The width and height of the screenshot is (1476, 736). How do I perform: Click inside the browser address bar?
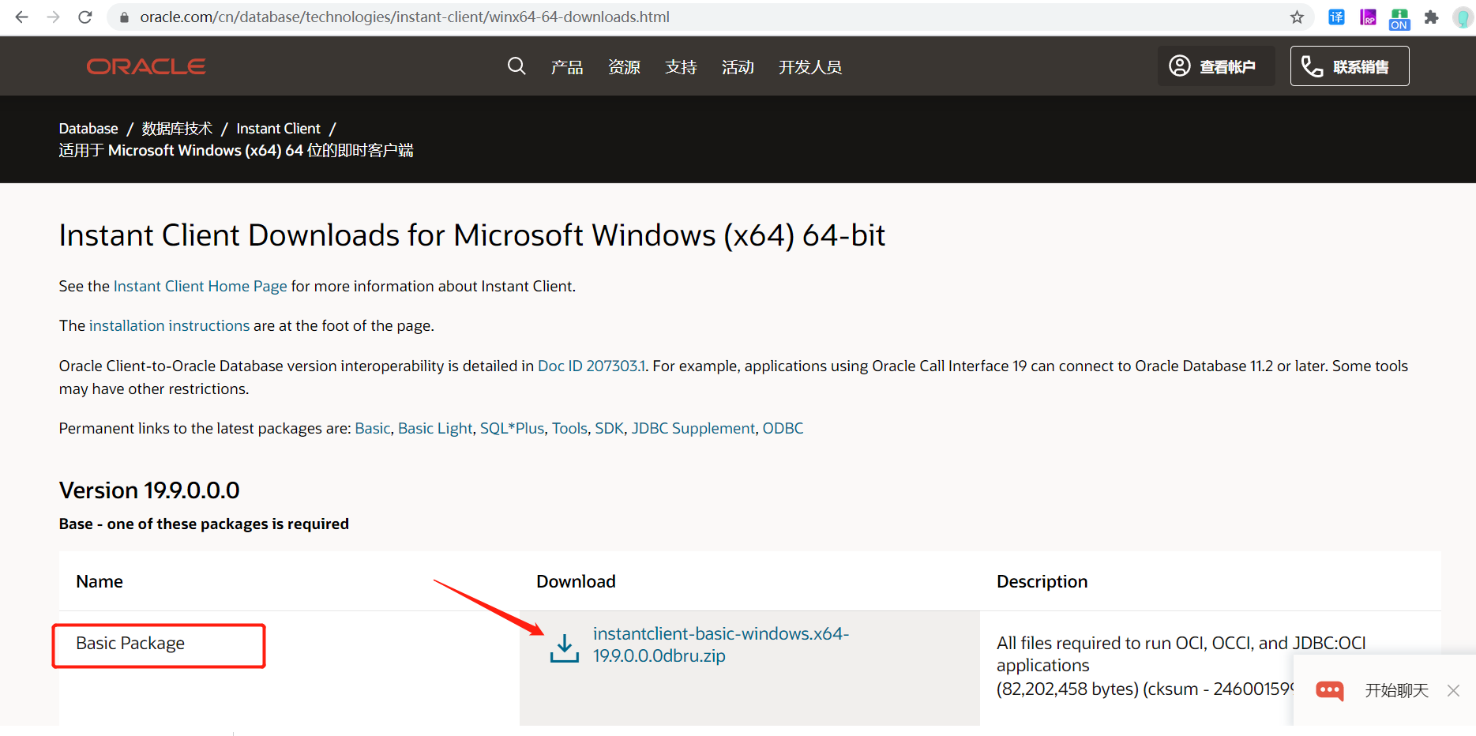[395, 17]
